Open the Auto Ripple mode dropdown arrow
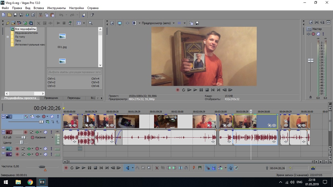 [226, 168]
